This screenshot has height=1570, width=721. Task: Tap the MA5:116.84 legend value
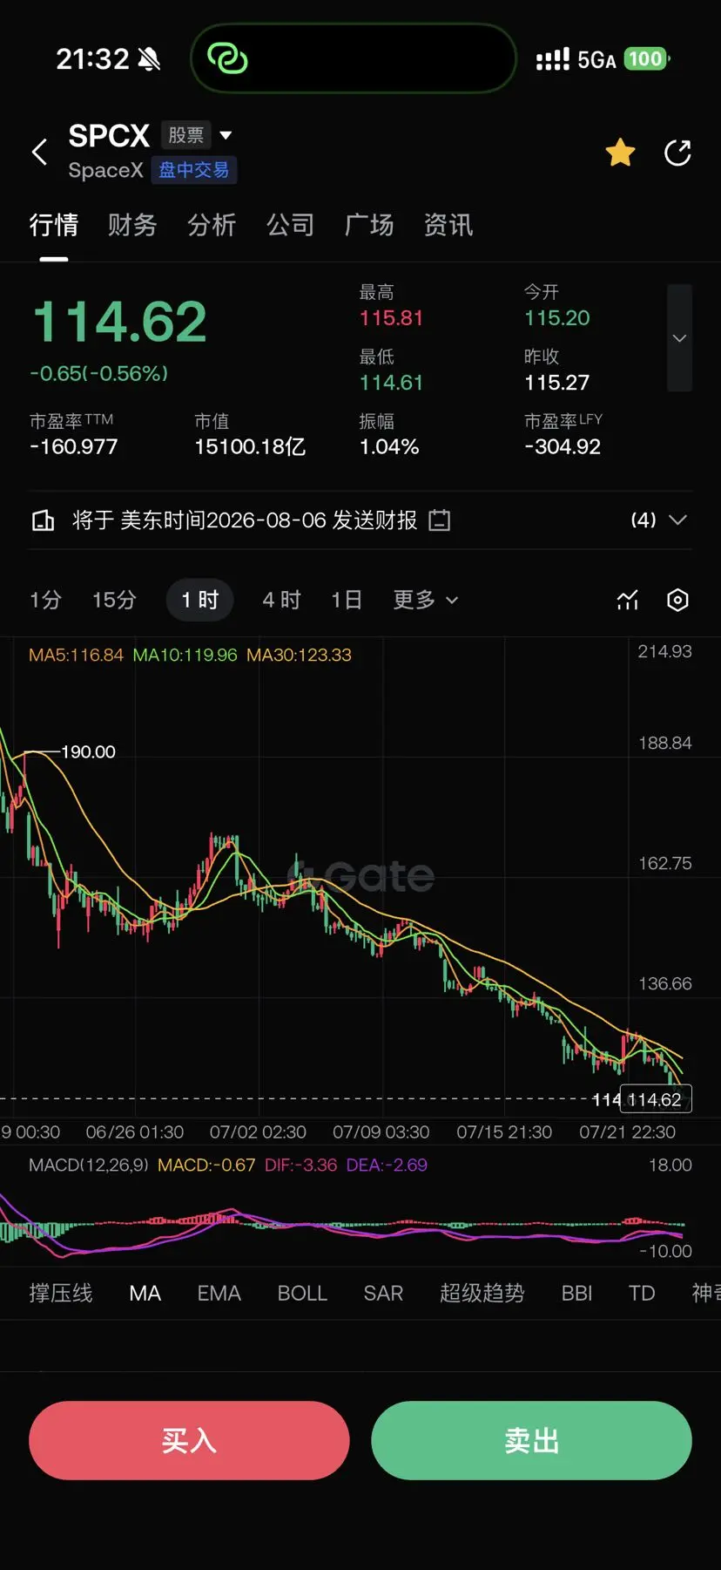(76, 655)
